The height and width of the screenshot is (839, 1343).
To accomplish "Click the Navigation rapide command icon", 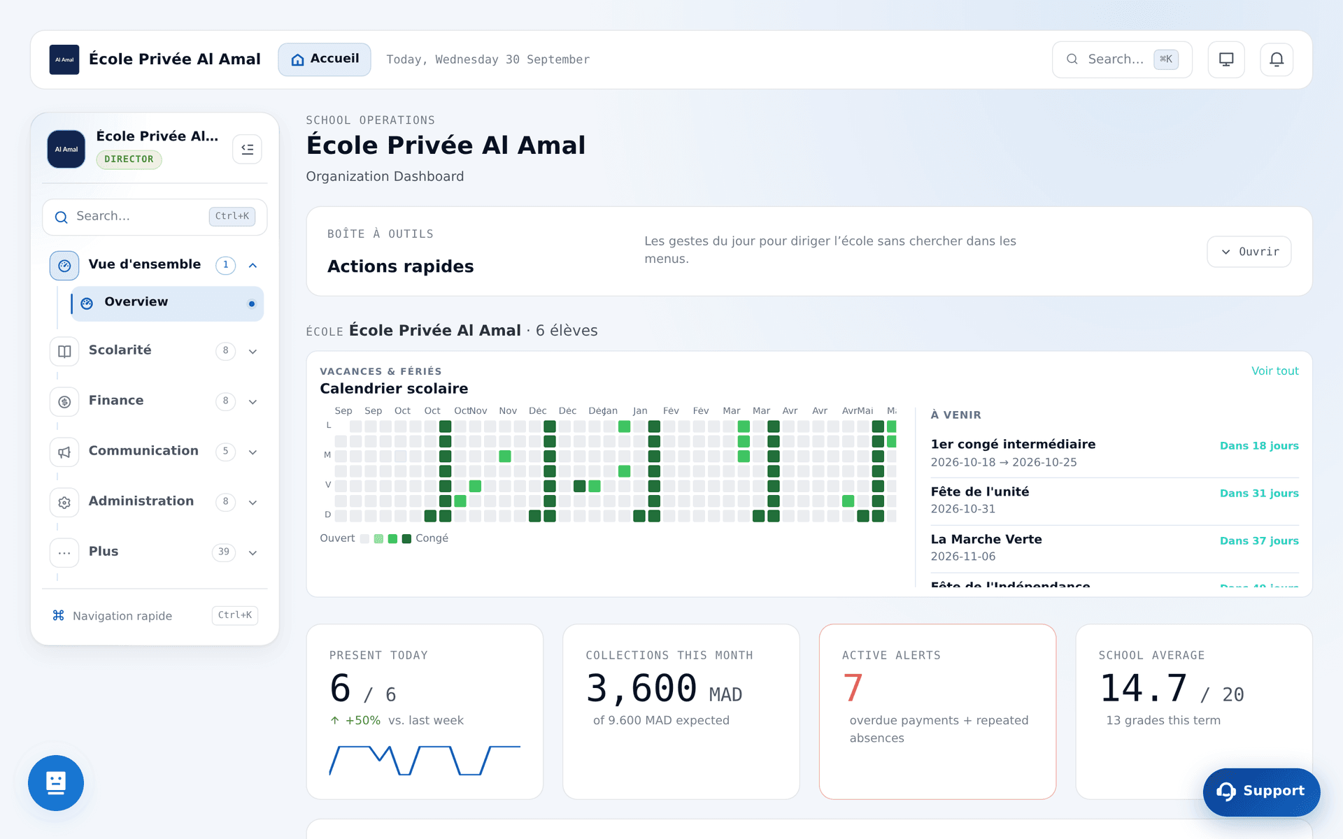I will (59, 615).
